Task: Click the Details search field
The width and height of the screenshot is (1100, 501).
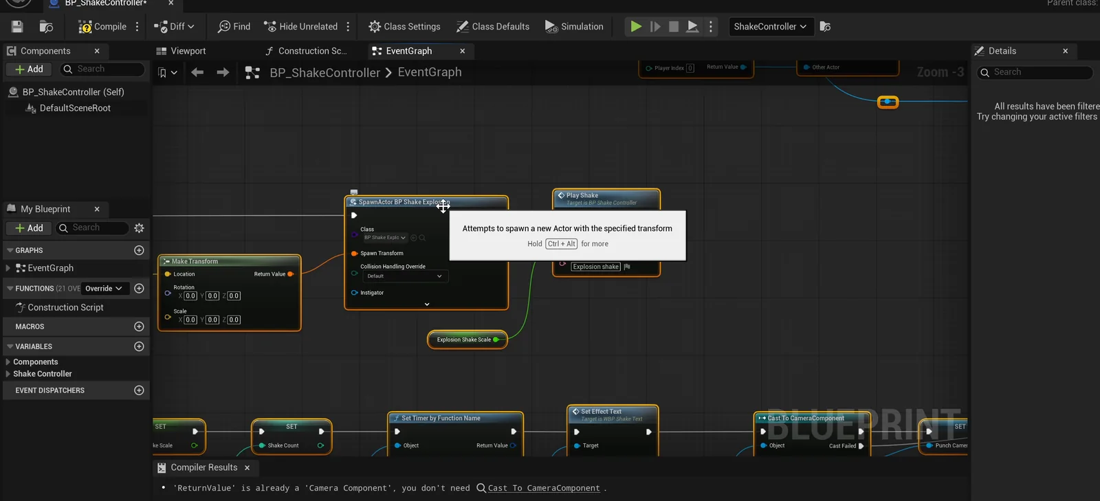Action: coord(1035,72)
